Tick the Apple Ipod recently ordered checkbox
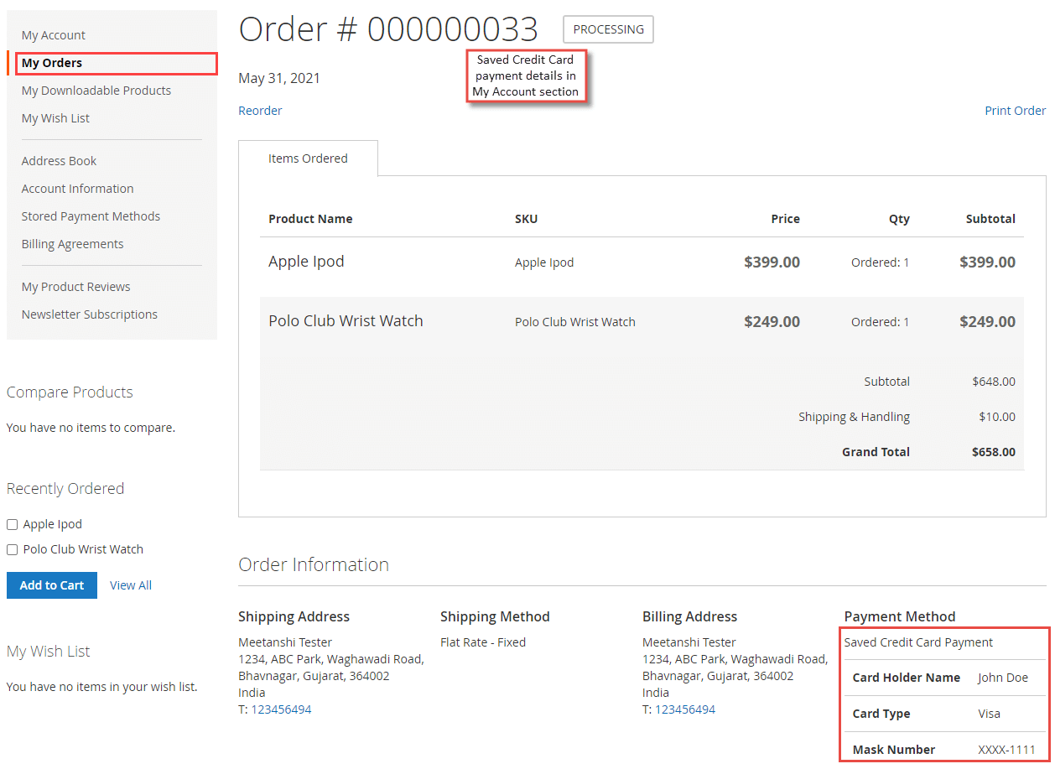 pyautogui.click(x=13, y=525)
